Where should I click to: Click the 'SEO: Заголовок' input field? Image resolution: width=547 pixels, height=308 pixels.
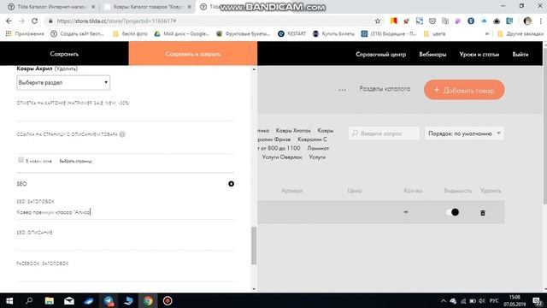coord(125,212)
